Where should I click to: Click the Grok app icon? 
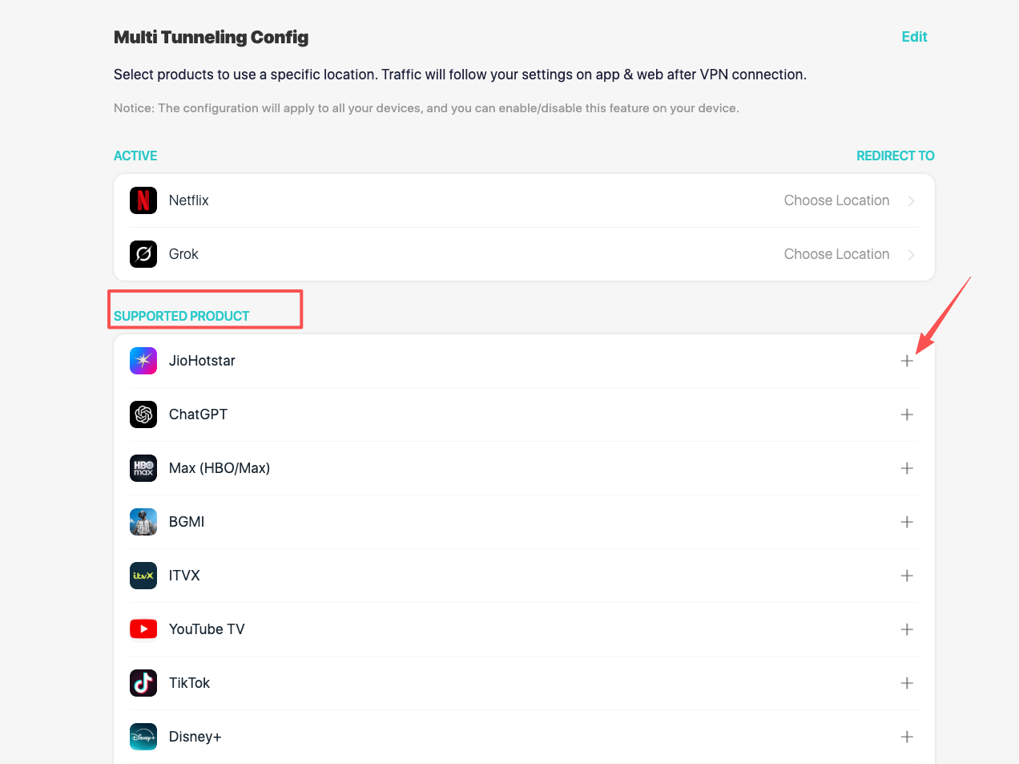point(143,254)
